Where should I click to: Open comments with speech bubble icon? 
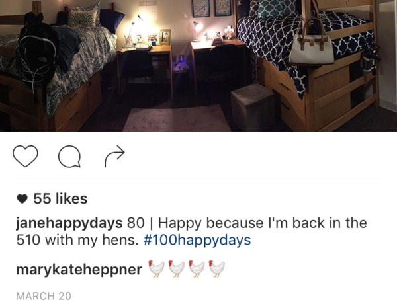click(x=69, y=157)
